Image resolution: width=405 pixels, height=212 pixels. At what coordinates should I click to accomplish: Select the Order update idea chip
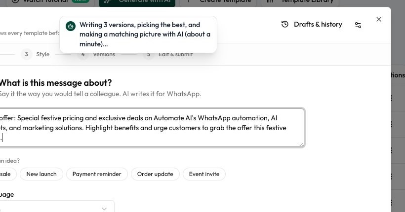point(155,174)
